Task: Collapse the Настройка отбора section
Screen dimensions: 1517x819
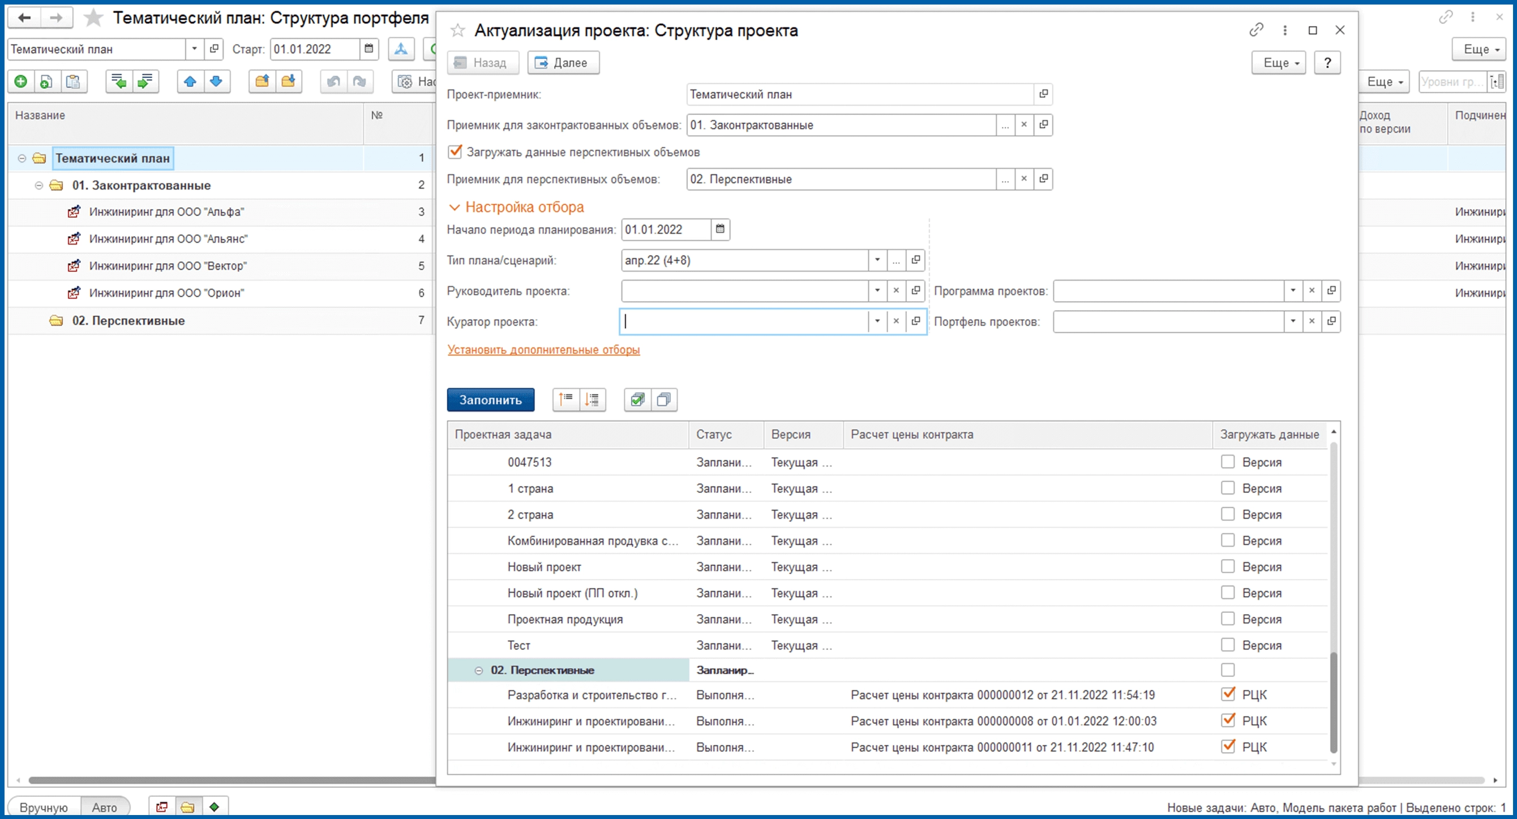Action: pos(454,207)
